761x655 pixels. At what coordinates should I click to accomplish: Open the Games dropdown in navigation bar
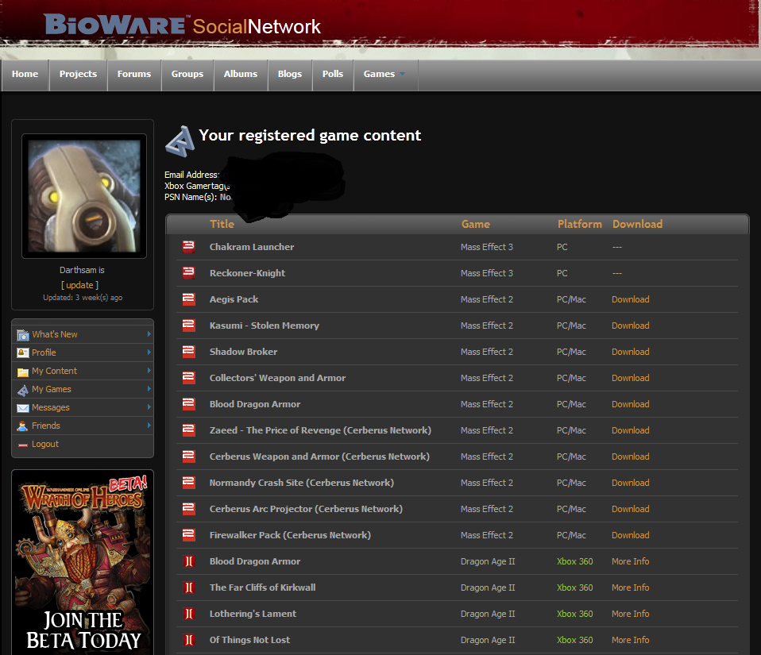(384, 75)
